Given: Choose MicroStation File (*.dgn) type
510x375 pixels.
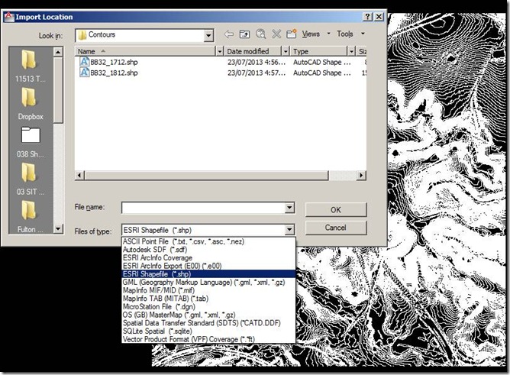Looking at the screenshot, I should click(x=208, y=307).
